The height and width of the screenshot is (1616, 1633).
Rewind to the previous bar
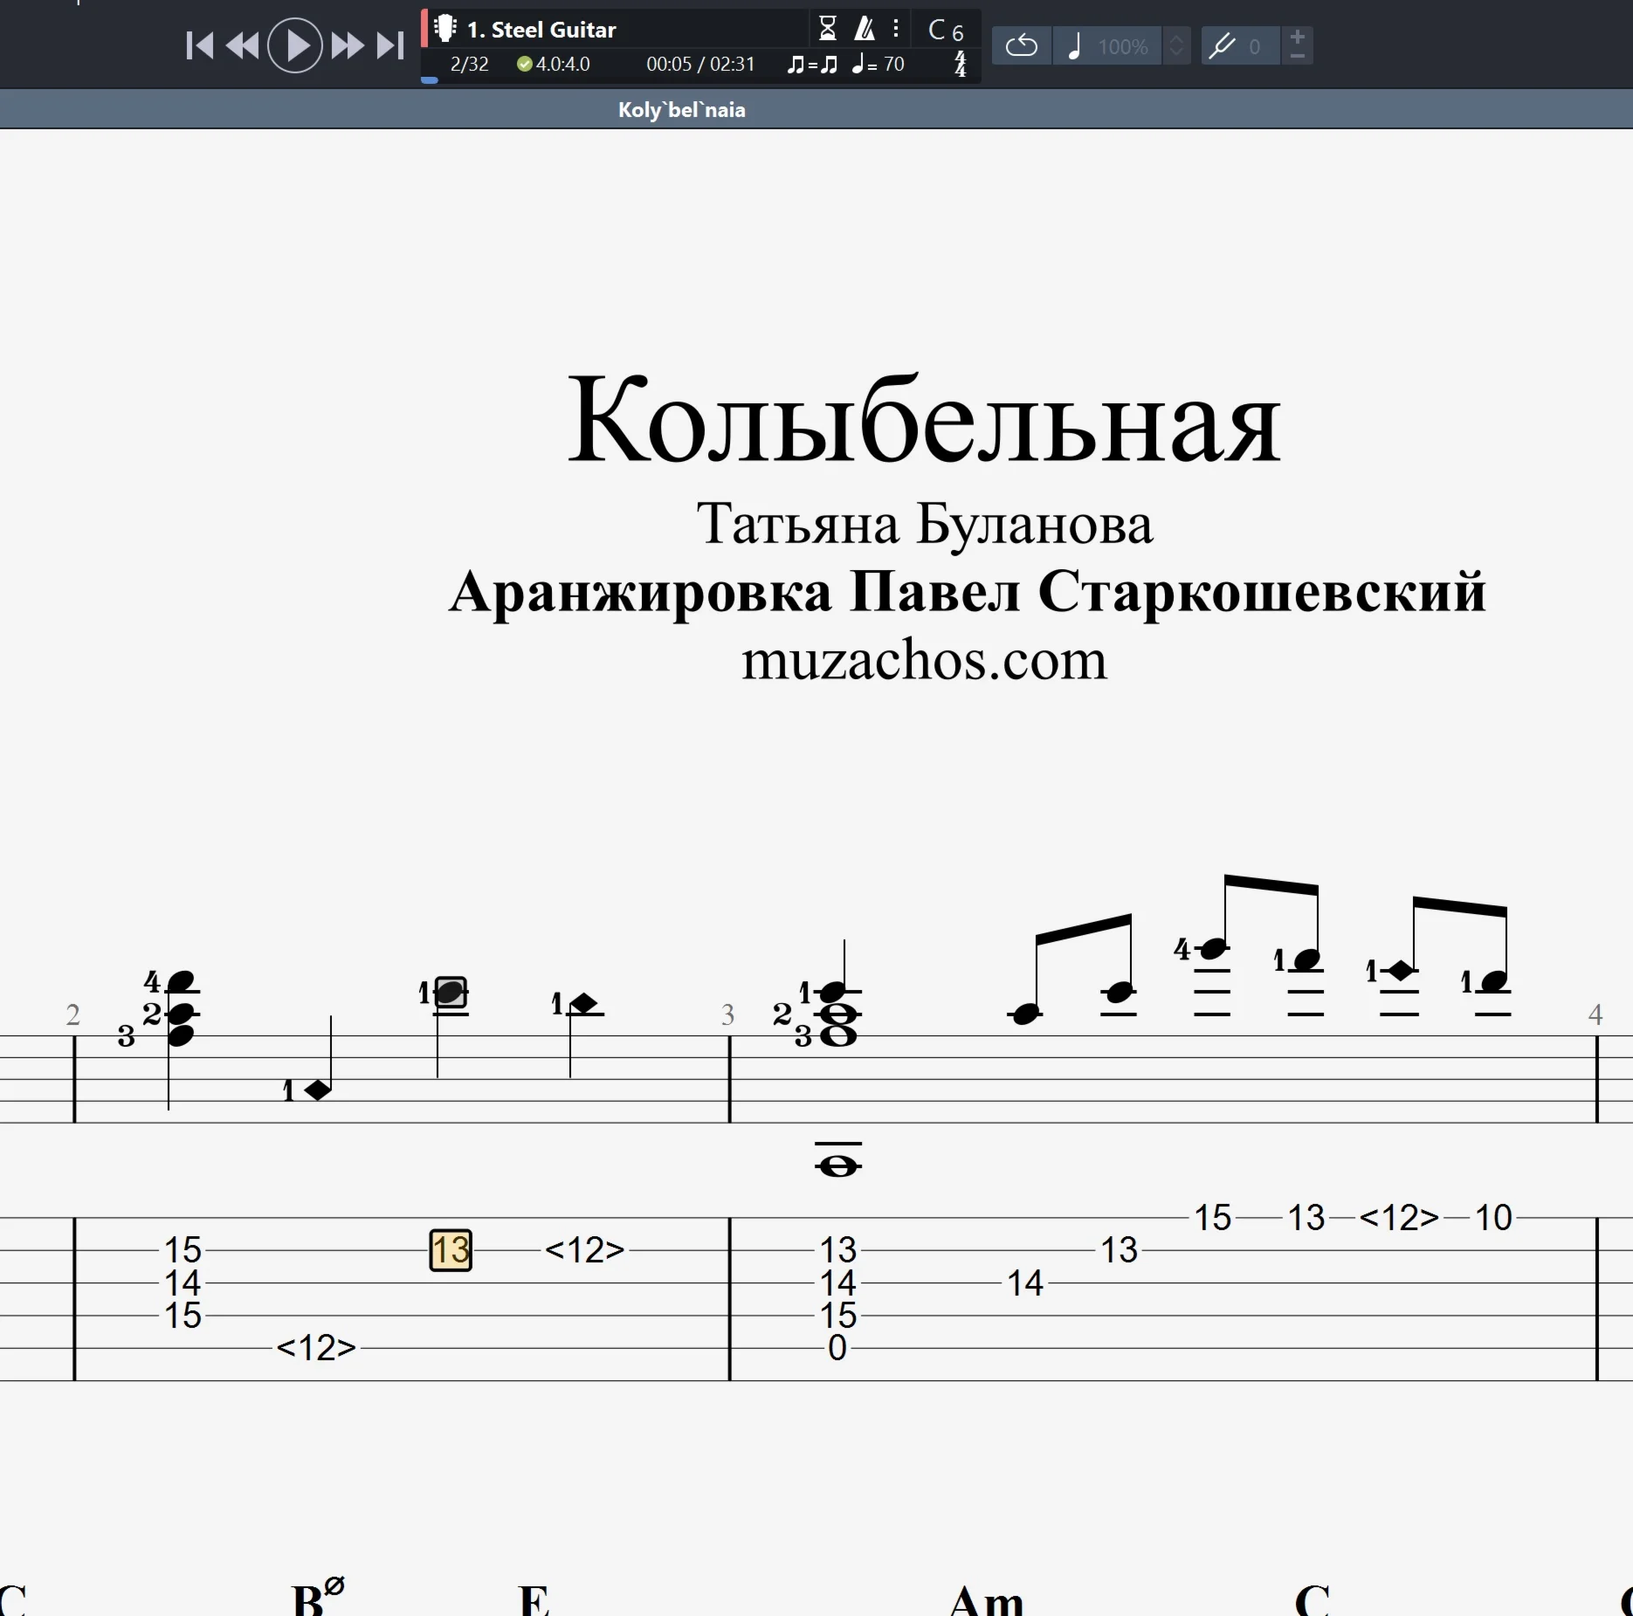coord(243,46)
